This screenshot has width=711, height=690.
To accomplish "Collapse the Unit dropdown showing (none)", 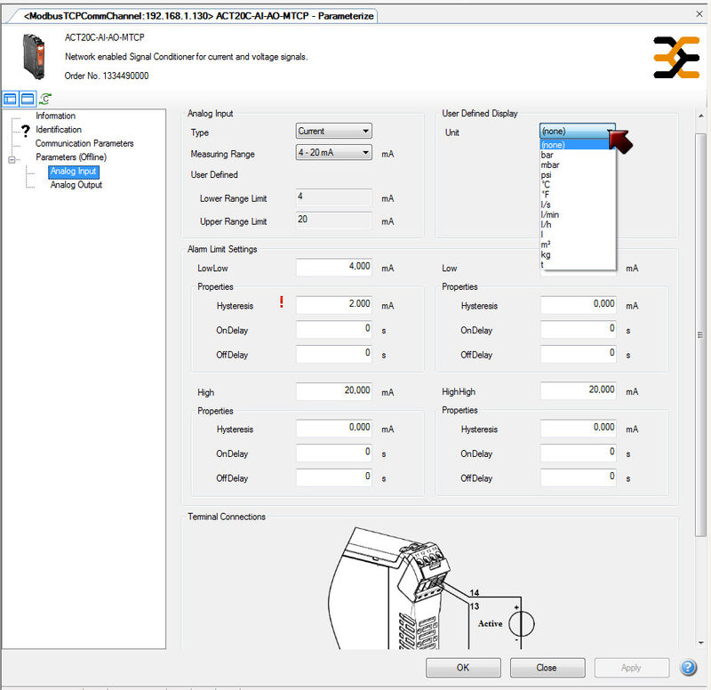I will 577,131.
